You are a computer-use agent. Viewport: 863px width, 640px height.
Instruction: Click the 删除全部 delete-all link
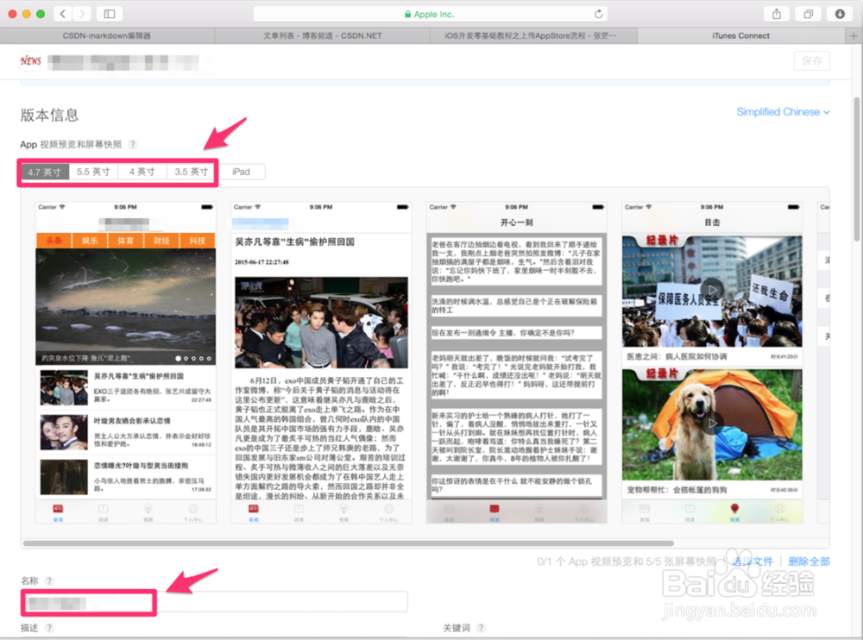(809, 562)
